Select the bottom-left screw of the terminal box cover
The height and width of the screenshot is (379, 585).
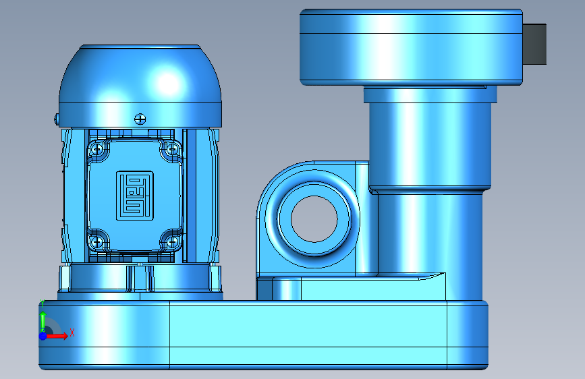click(x=96, y=243)
